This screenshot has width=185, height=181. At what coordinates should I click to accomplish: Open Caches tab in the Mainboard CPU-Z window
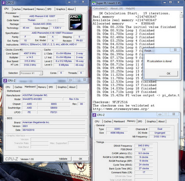pos(18,87)
